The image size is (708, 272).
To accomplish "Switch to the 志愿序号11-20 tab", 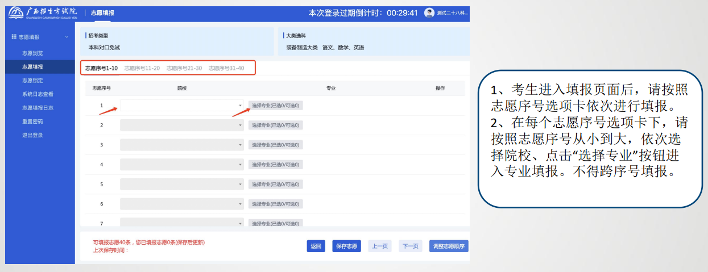I will tap(142, 68).
